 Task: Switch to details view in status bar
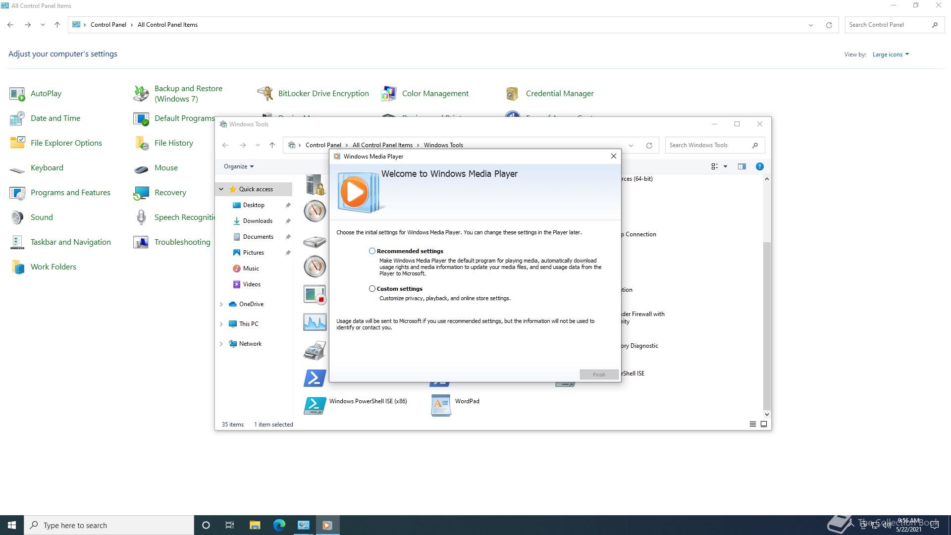tap(752, 424)
